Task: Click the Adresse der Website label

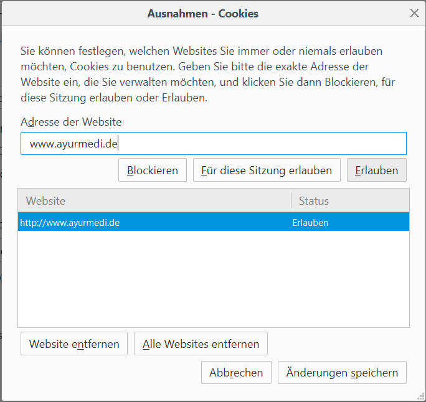Action: pos(71,122)
